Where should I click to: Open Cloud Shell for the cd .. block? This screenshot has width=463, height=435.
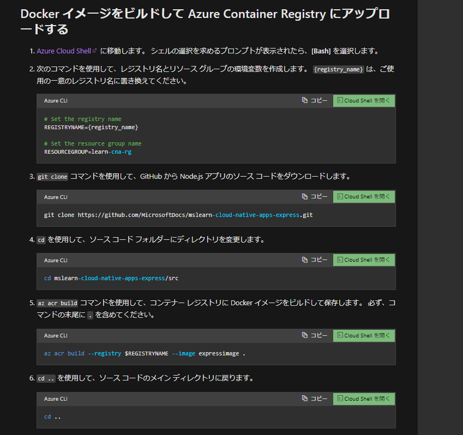click(x=364, y=399)
